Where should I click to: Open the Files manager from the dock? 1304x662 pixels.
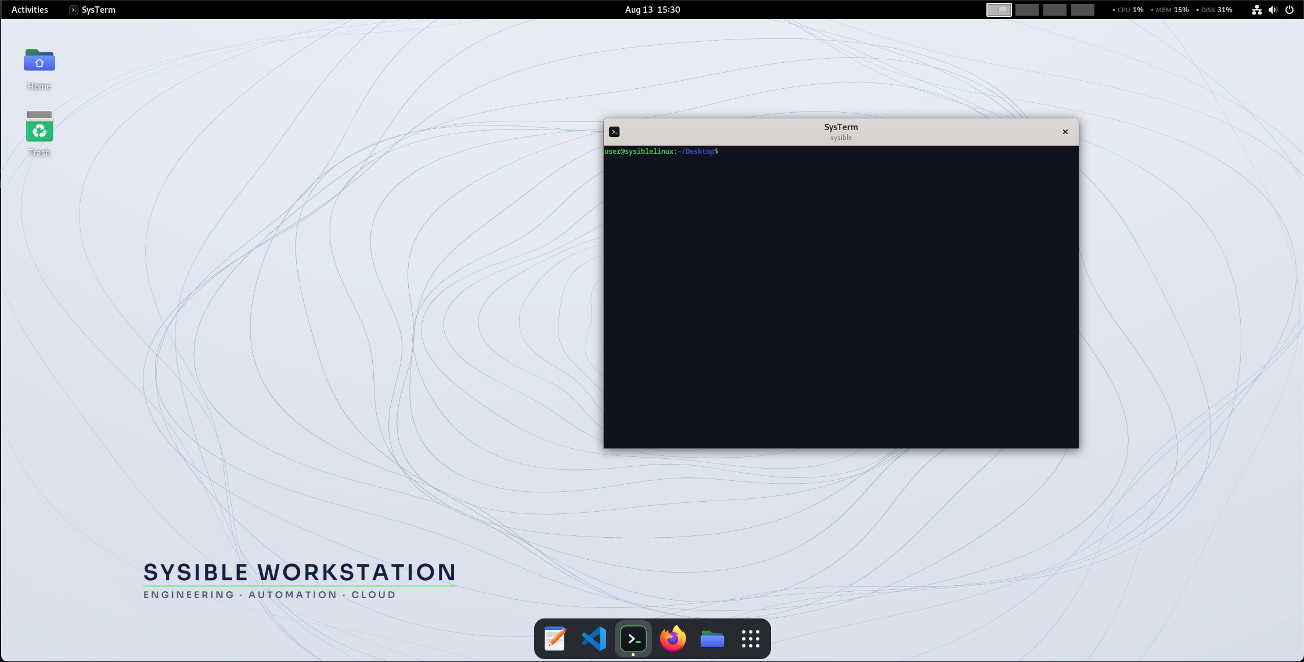pyautogui.click(x=712, y=639)
